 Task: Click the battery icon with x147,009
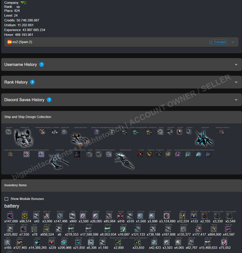pos(10,216)
